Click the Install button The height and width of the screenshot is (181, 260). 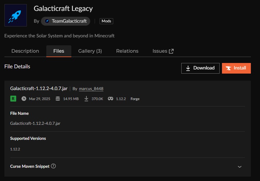point(236,68)
